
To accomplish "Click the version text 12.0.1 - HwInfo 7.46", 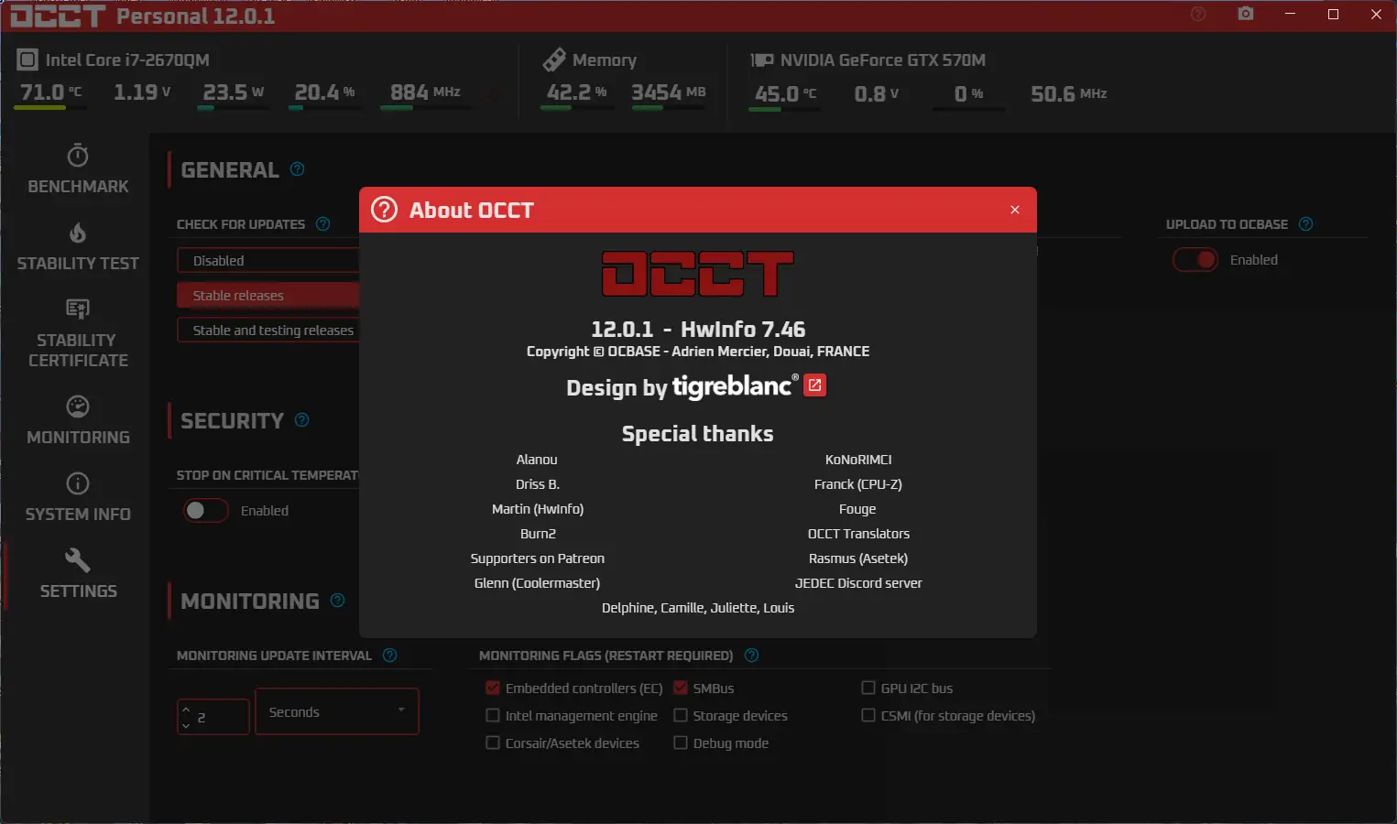I will point(698,330).
